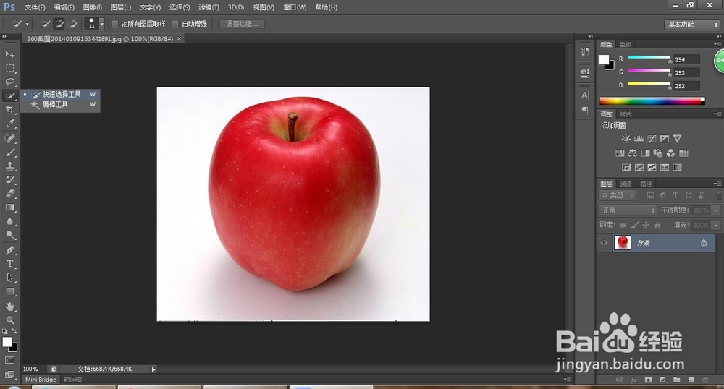This screenshot has width=724, height=389.
Task: Select the Lasso tool
Action: [x=9, y=82]
